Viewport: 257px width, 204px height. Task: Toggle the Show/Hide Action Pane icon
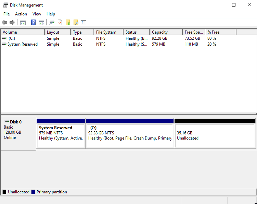pos(41,23)
